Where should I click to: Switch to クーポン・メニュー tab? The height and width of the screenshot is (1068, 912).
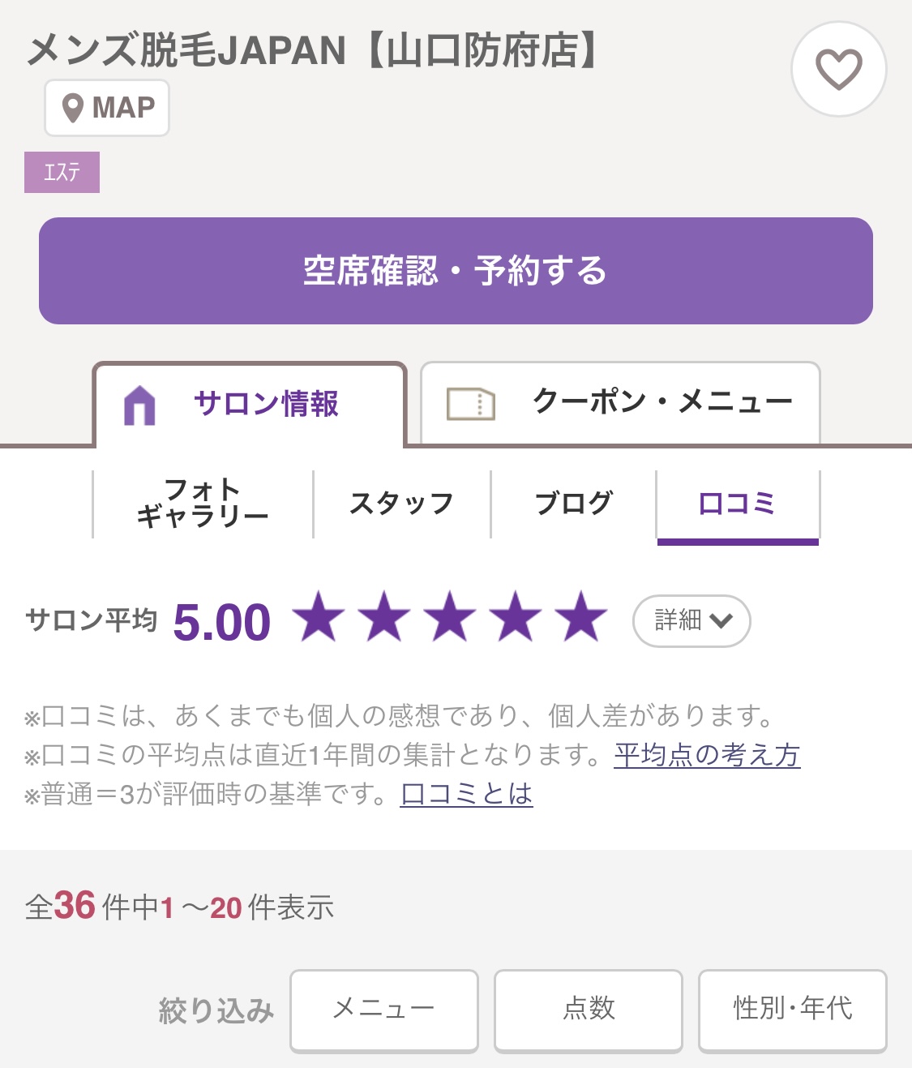tap(621, 403)
